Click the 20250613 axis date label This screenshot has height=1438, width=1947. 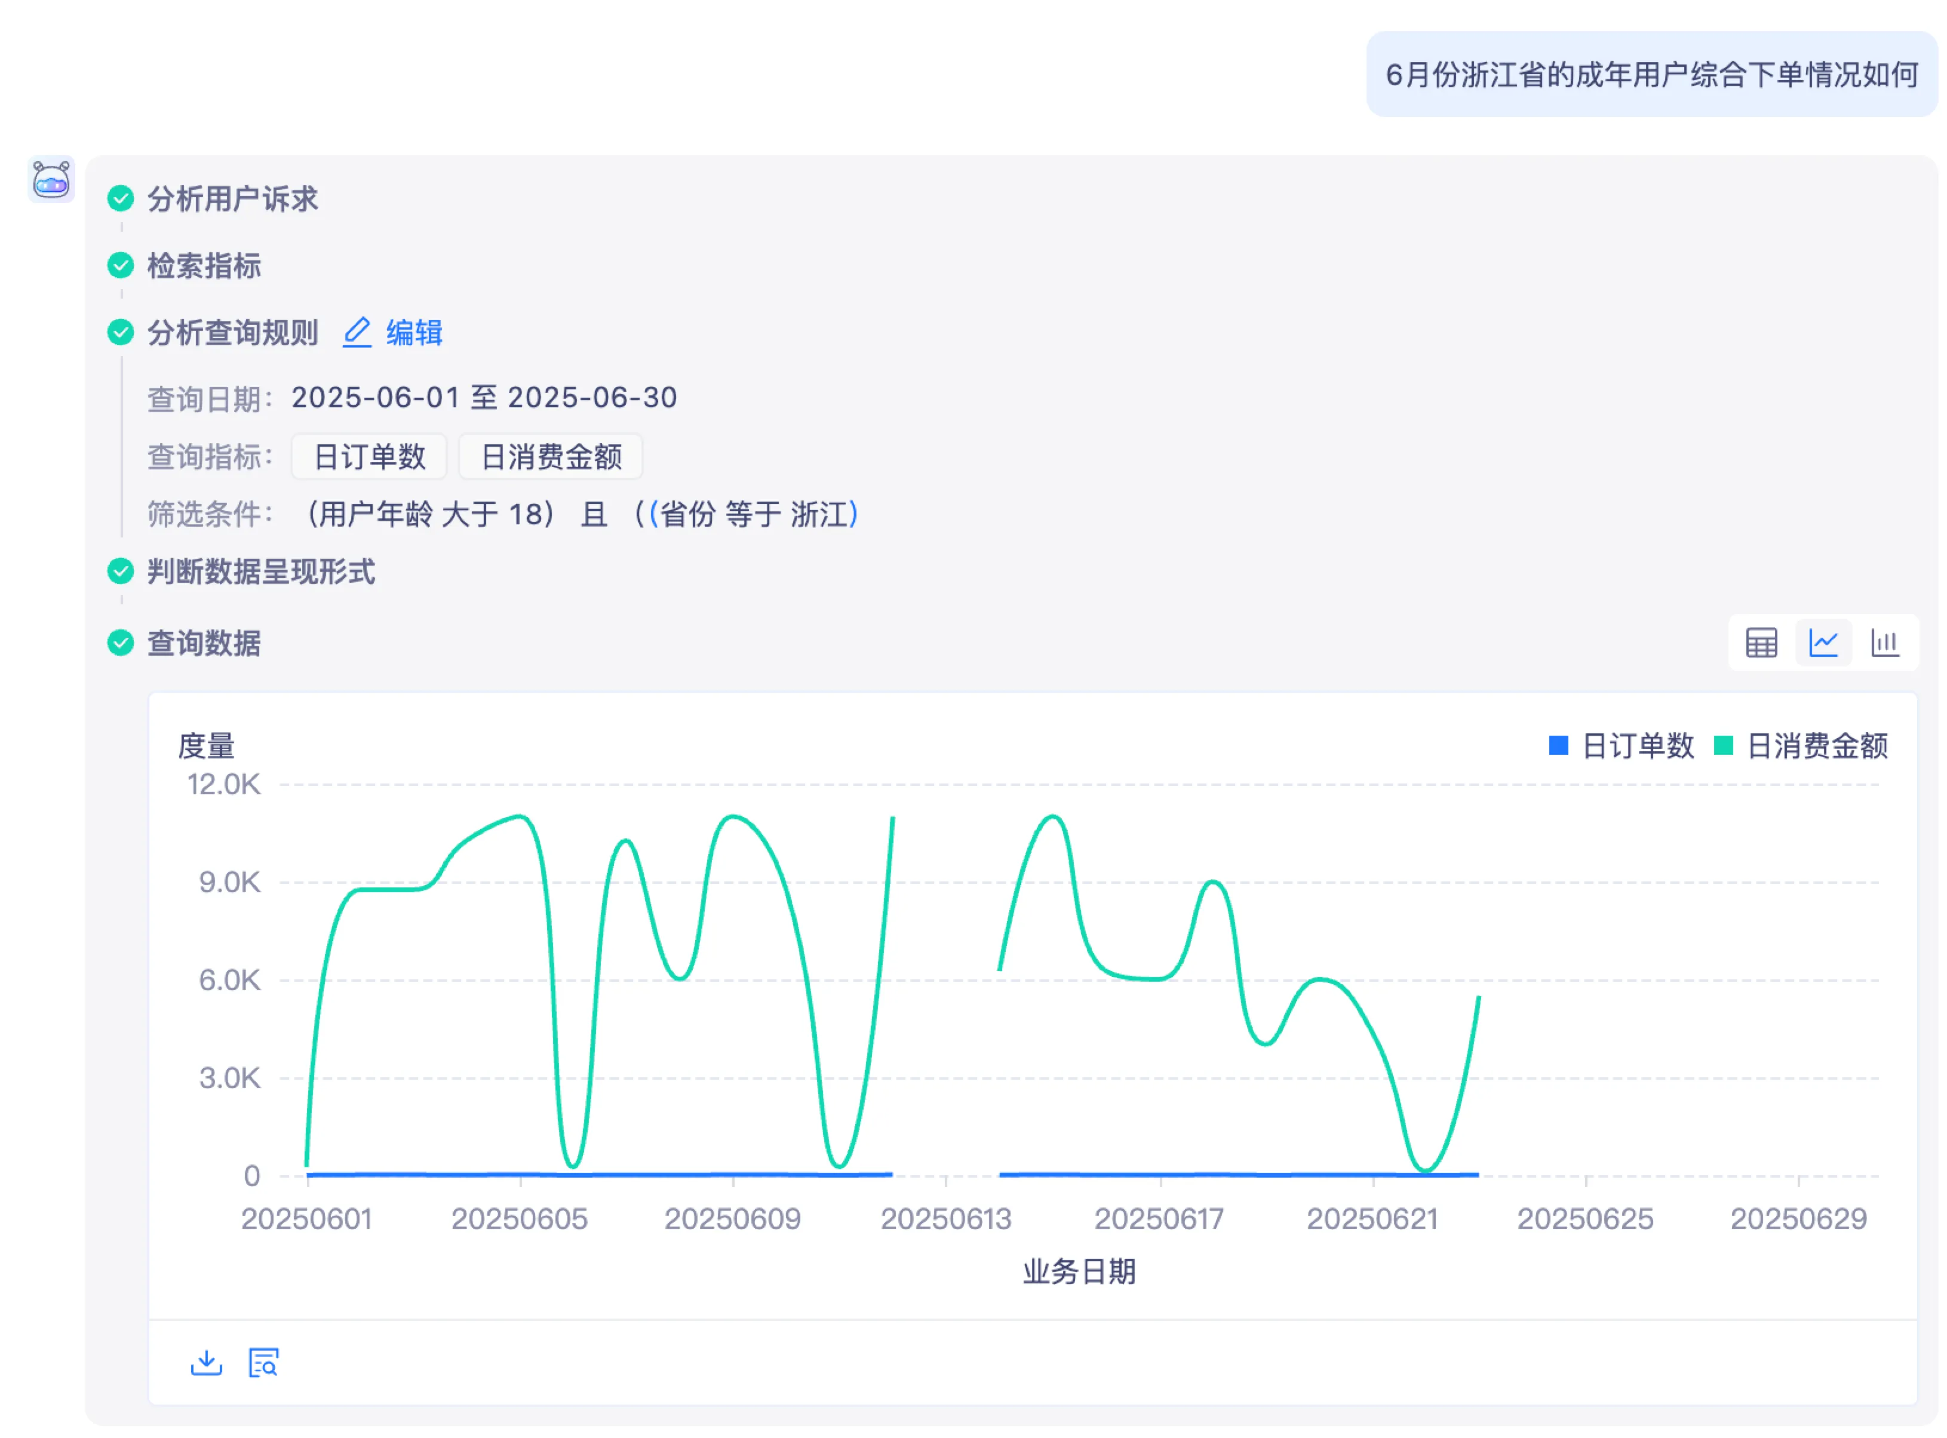click(x=946, y=1219)
